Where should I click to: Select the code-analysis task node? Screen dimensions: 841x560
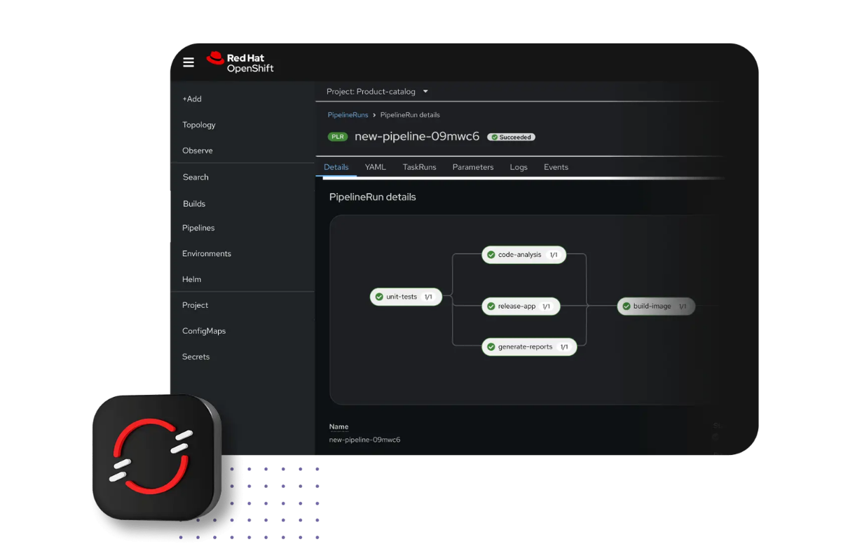tap(523, 255)
